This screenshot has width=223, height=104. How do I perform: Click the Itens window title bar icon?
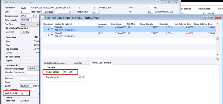42,18
